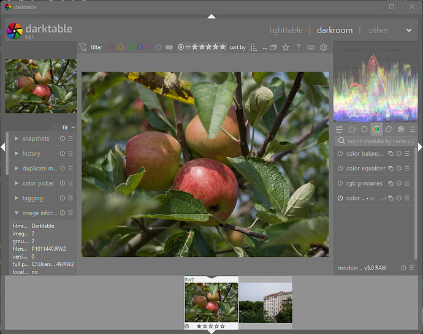Open the color module group tab
423x334 pixels.
[x=376, y=129]
